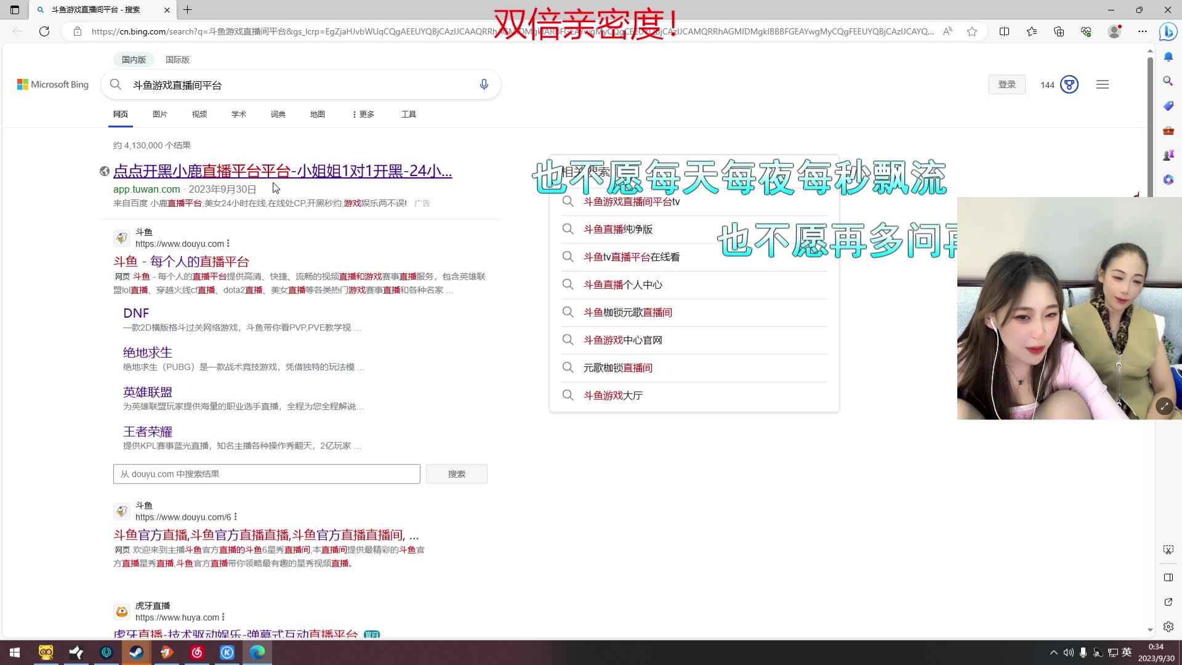Mute system volume via taskbar speaker icon
Viewport: 1182px width, 665px height.
pyautogui.click(x=1068, y=652)
